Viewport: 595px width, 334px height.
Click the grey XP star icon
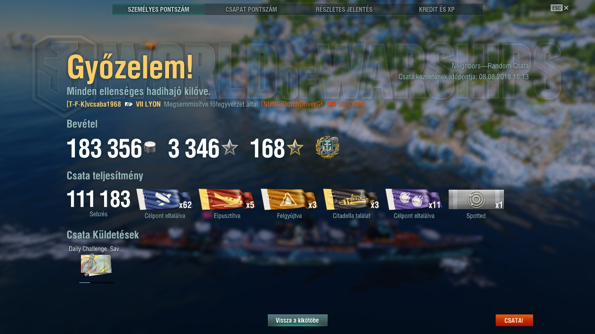point(230,148)
